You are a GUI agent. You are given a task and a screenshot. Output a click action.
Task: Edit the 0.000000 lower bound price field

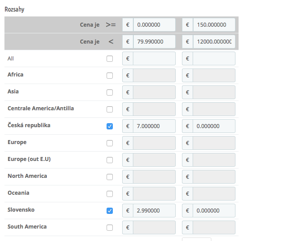click(x=154, y=25)
